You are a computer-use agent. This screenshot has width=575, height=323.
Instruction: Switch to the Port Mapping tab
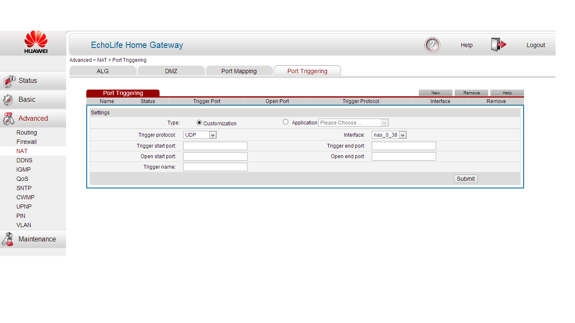(x=239, y=71)
